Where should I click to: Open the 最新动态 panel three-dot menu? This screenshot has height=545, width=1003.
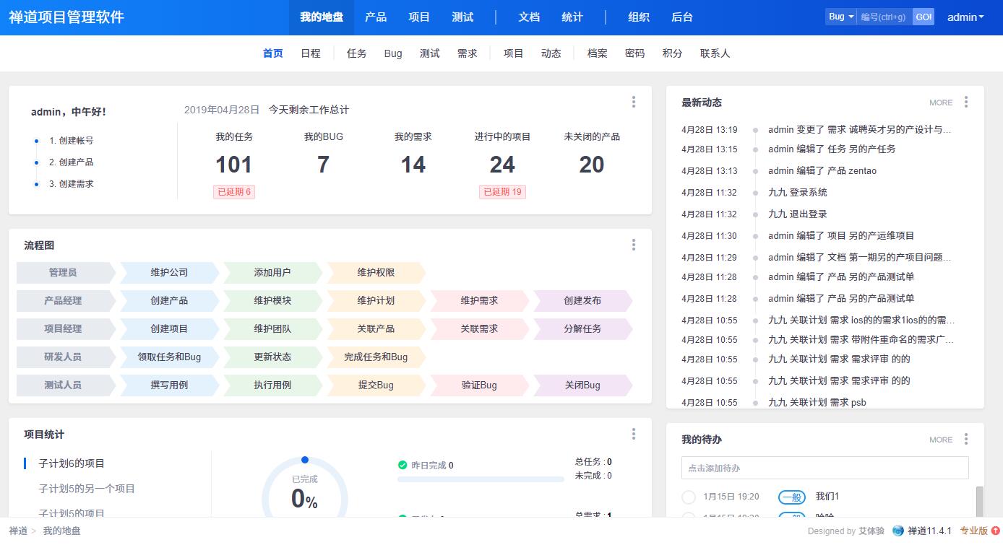click(x=966, y=102)
